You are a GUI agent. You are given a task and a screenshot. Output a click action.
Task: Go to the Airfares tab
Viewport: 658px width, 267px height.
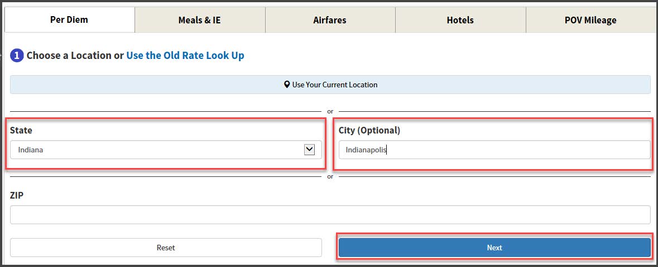pos(330,20)
